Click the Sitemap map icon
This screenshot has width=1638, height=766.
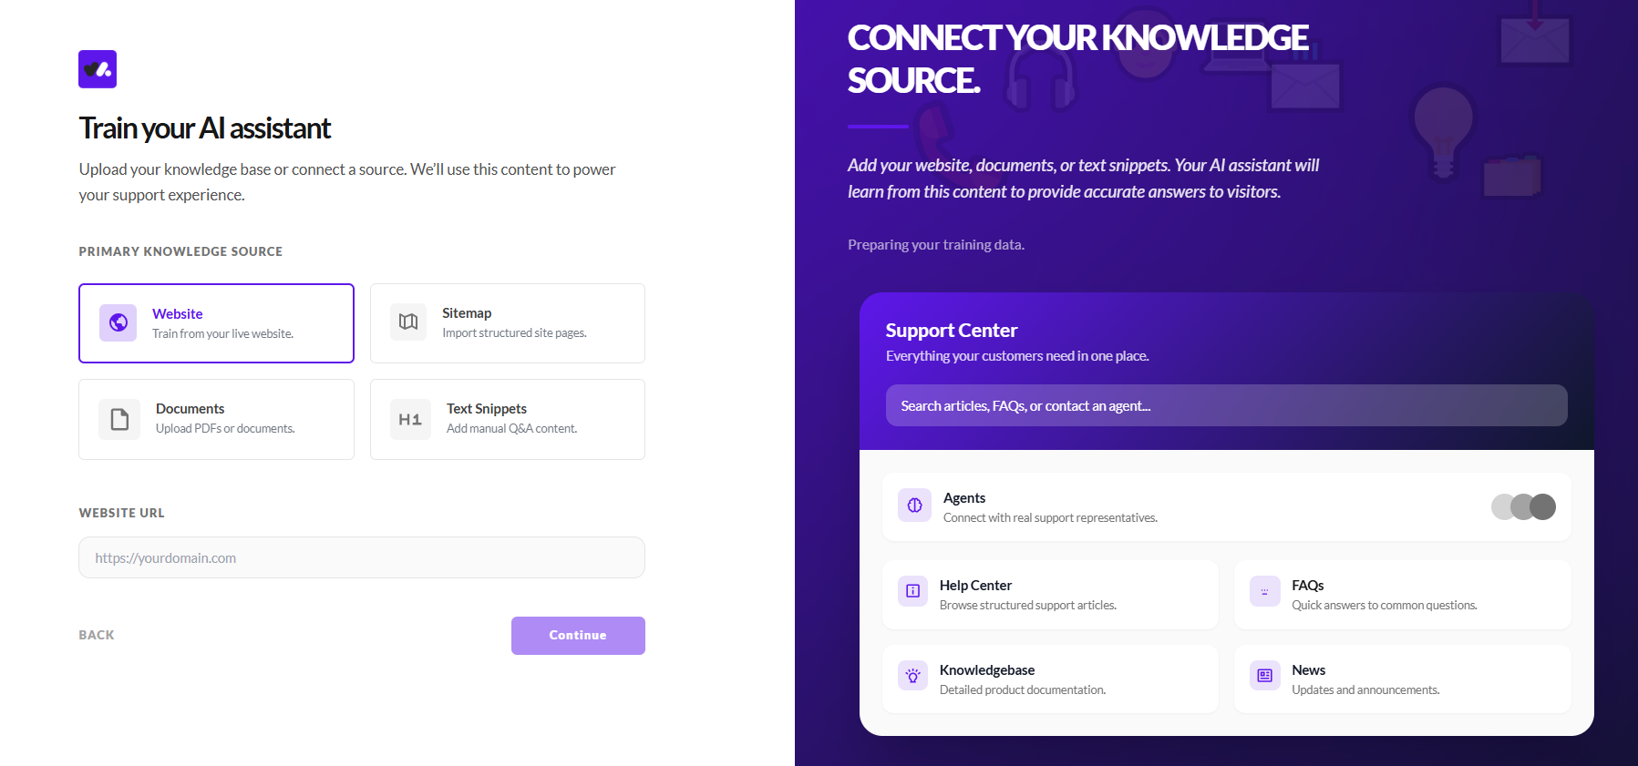pyautogui.click(x=408, y=322)
